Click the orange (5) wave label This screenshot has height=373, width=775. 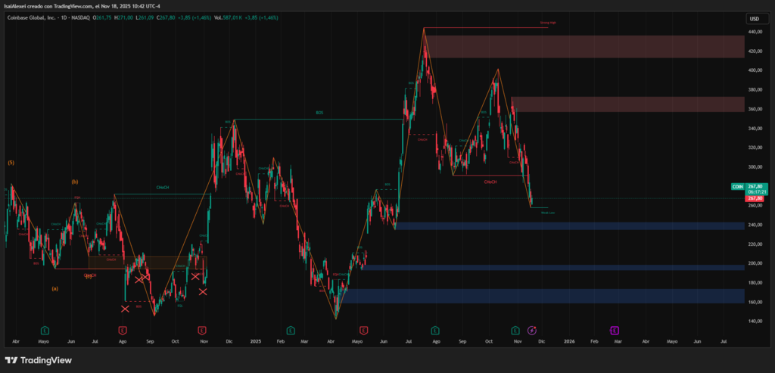[x=11, y=163]
